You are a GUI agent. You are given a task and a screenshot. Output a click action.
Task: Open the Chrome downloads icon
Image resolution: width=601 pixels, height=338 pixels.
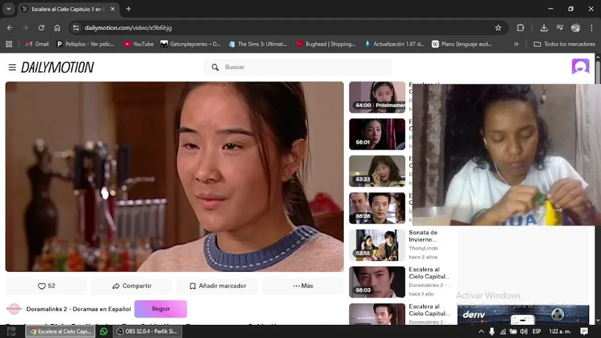tap(544, 28)
